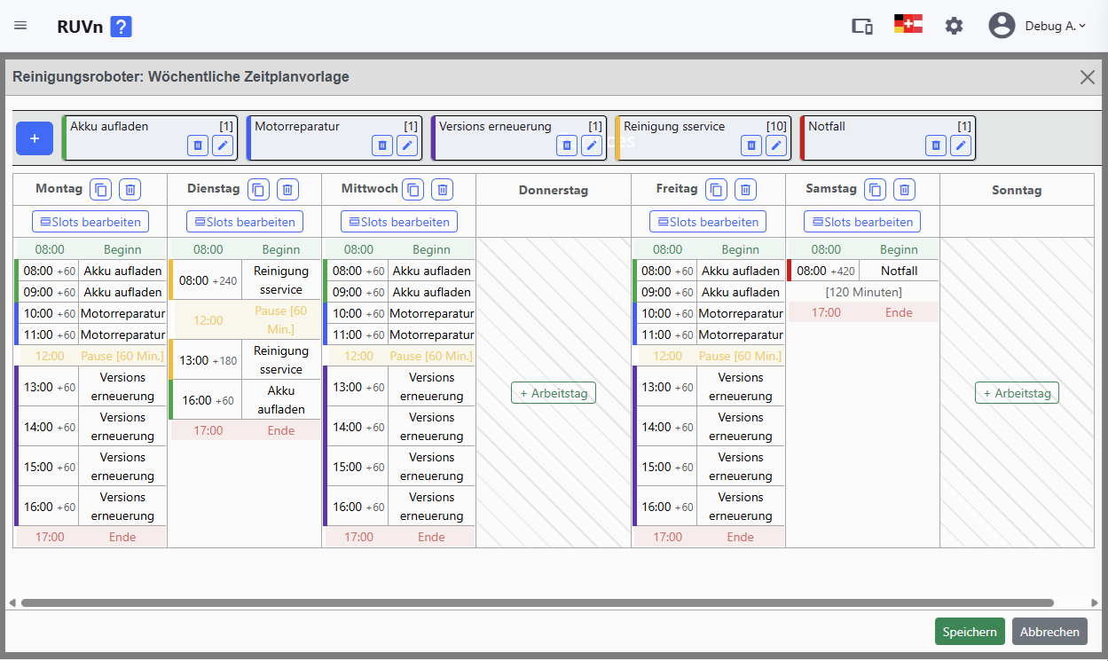Save the schedule with Speichern

[970, 632]
